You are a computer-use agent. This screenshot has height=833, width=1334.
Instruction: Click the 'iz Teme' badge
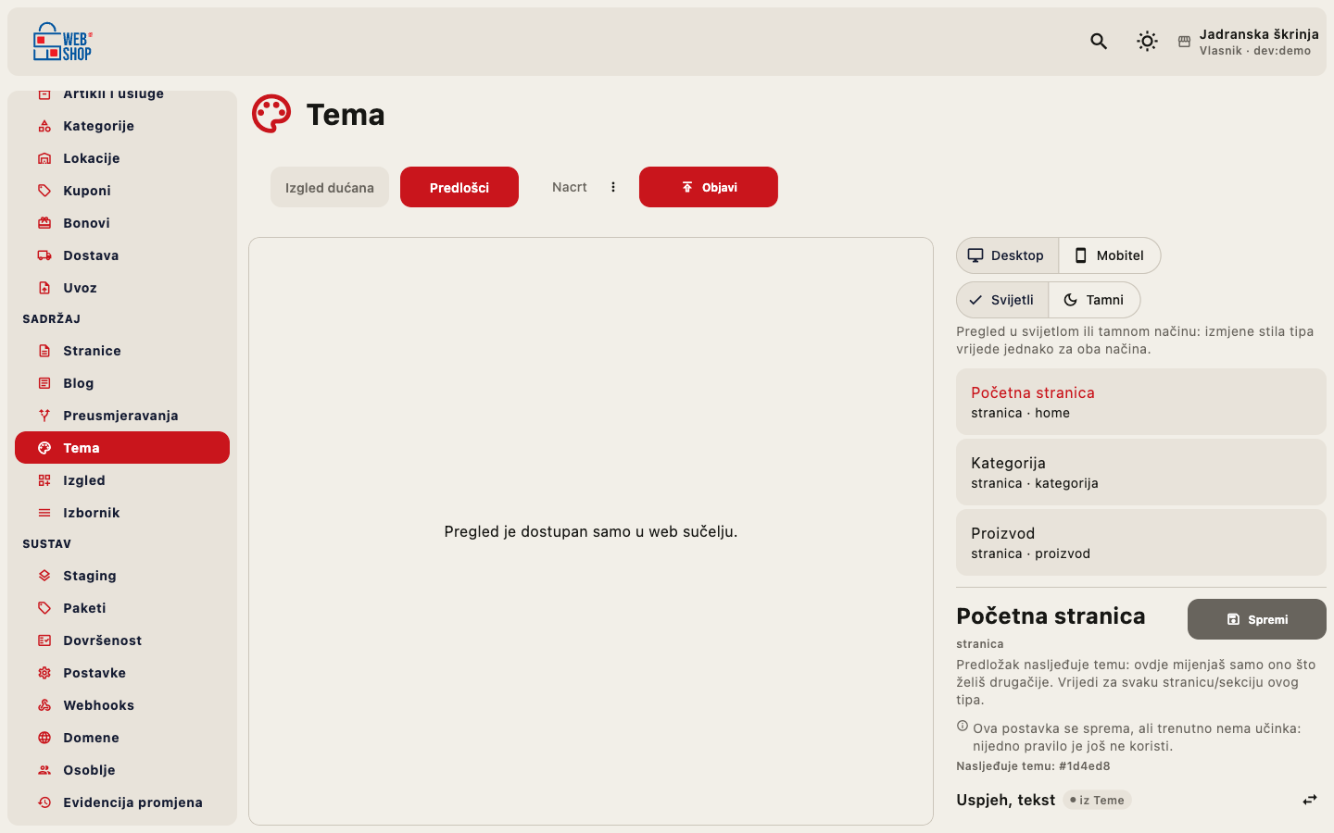pos(1098,801)
